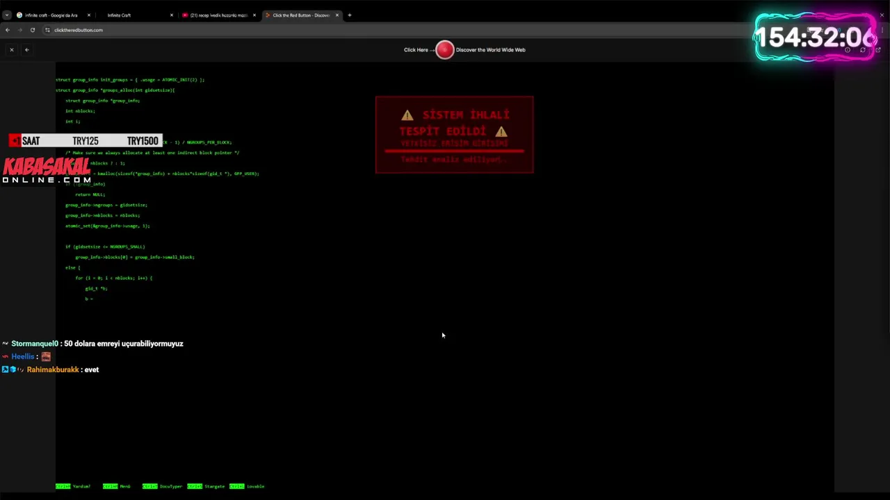Screen dimensions: 890x500
Task: Switch to the 'Infinite Craft' tab
Action: click(x=136, y=15)
